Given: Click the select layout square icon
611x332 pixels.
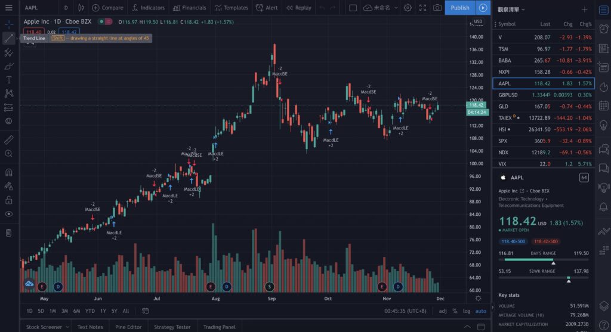Looking at the screenshot, I should pyautogui.click(x=353, y=7).
